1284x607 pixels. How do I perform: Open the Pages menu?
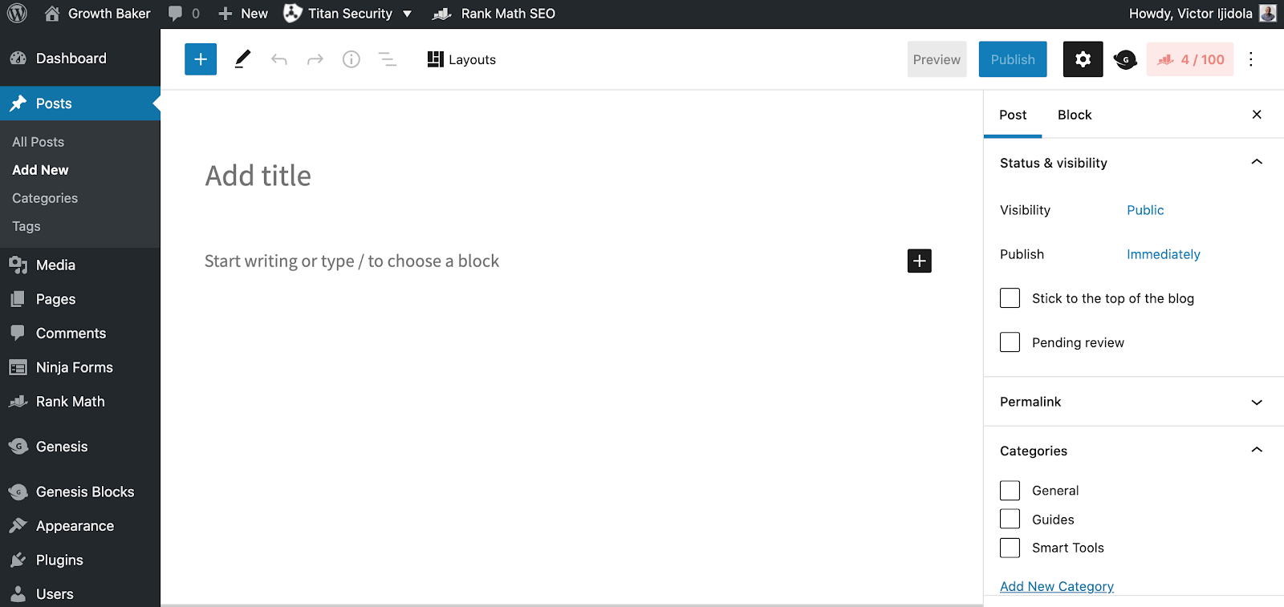click(x=80, y=299)
